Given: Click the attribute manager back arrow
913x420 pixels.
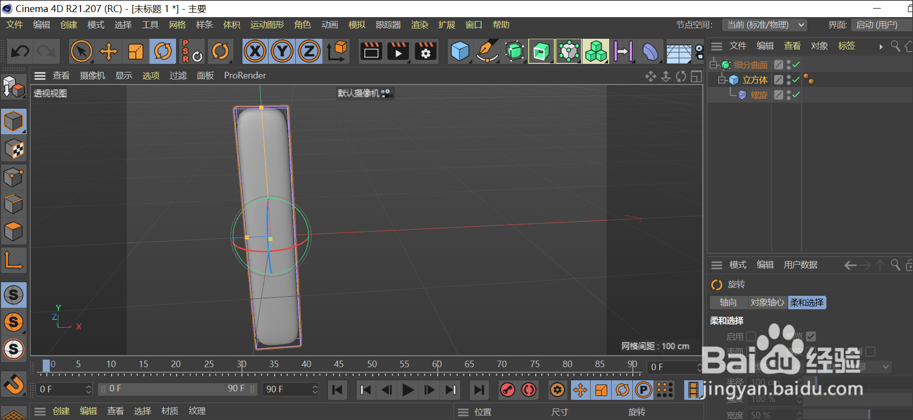Looking at the screenshot, I should click(850, 265).
